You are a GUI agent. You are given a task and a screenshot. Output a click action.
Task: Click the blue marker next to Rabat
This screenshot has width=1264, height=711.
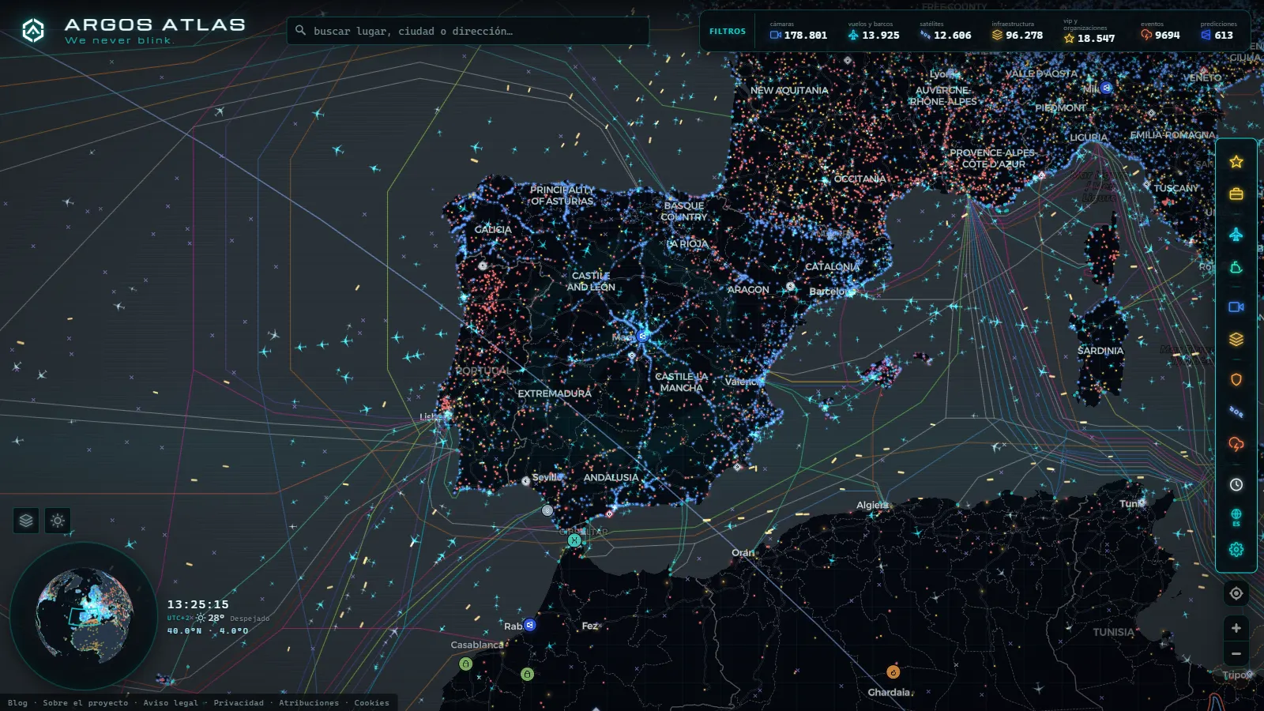coord(530,625)
